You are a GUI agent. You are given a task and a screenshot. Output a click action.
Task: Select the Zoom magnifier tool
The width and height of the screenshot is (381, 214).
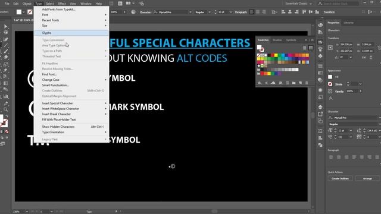[x=5, y=109]
